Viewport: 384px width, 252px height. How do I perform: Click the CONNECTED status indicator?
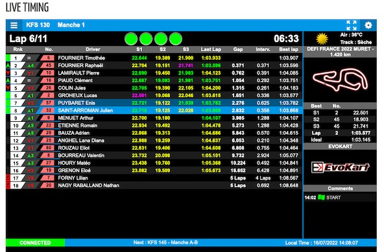pos(35,243)
